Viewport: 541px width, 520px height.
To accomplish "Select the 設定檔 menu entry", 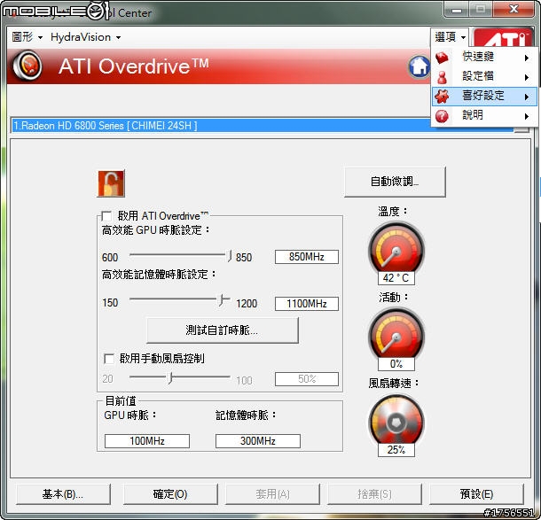I will pyautogui.click(x=484, y=76).
